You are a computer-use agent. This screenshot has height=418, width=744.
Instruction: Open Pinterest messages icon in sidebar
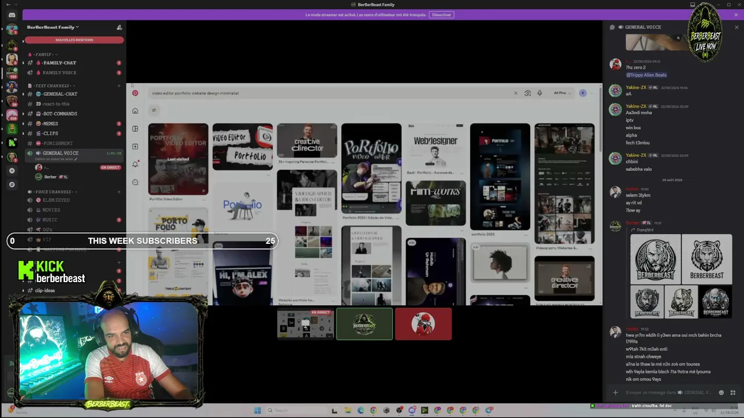135,182
